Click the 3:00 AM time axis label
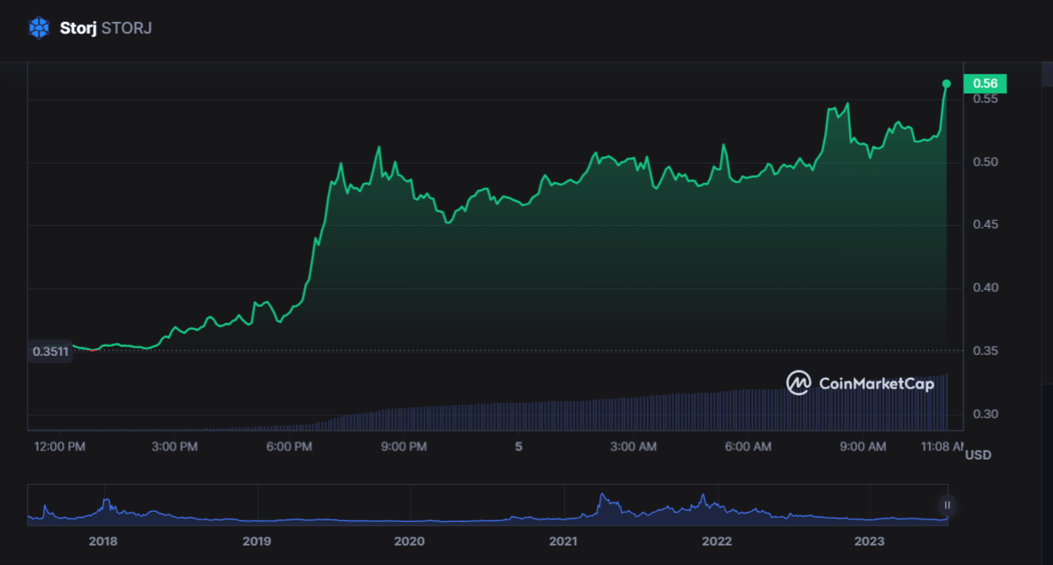Viewport: 1053px width, 565px height. coord(633,446)
